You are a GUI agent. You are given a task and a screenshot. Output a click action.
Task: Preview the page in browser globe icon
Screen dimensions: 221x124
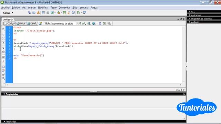(x=94, y=24)
